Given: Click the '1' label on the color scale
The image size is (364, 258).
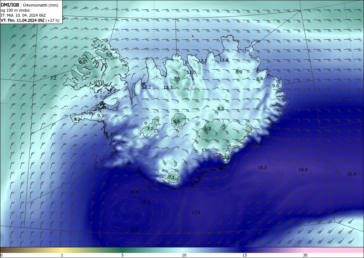Looking at the screenshot, I should tap(62, 255).
